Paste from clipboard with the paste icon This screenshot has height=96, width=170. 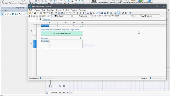[62, 13]
